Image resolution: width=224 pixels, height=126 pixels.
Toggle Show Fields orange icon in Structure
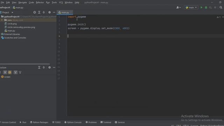pyautogui.click(x=10, y=72)
